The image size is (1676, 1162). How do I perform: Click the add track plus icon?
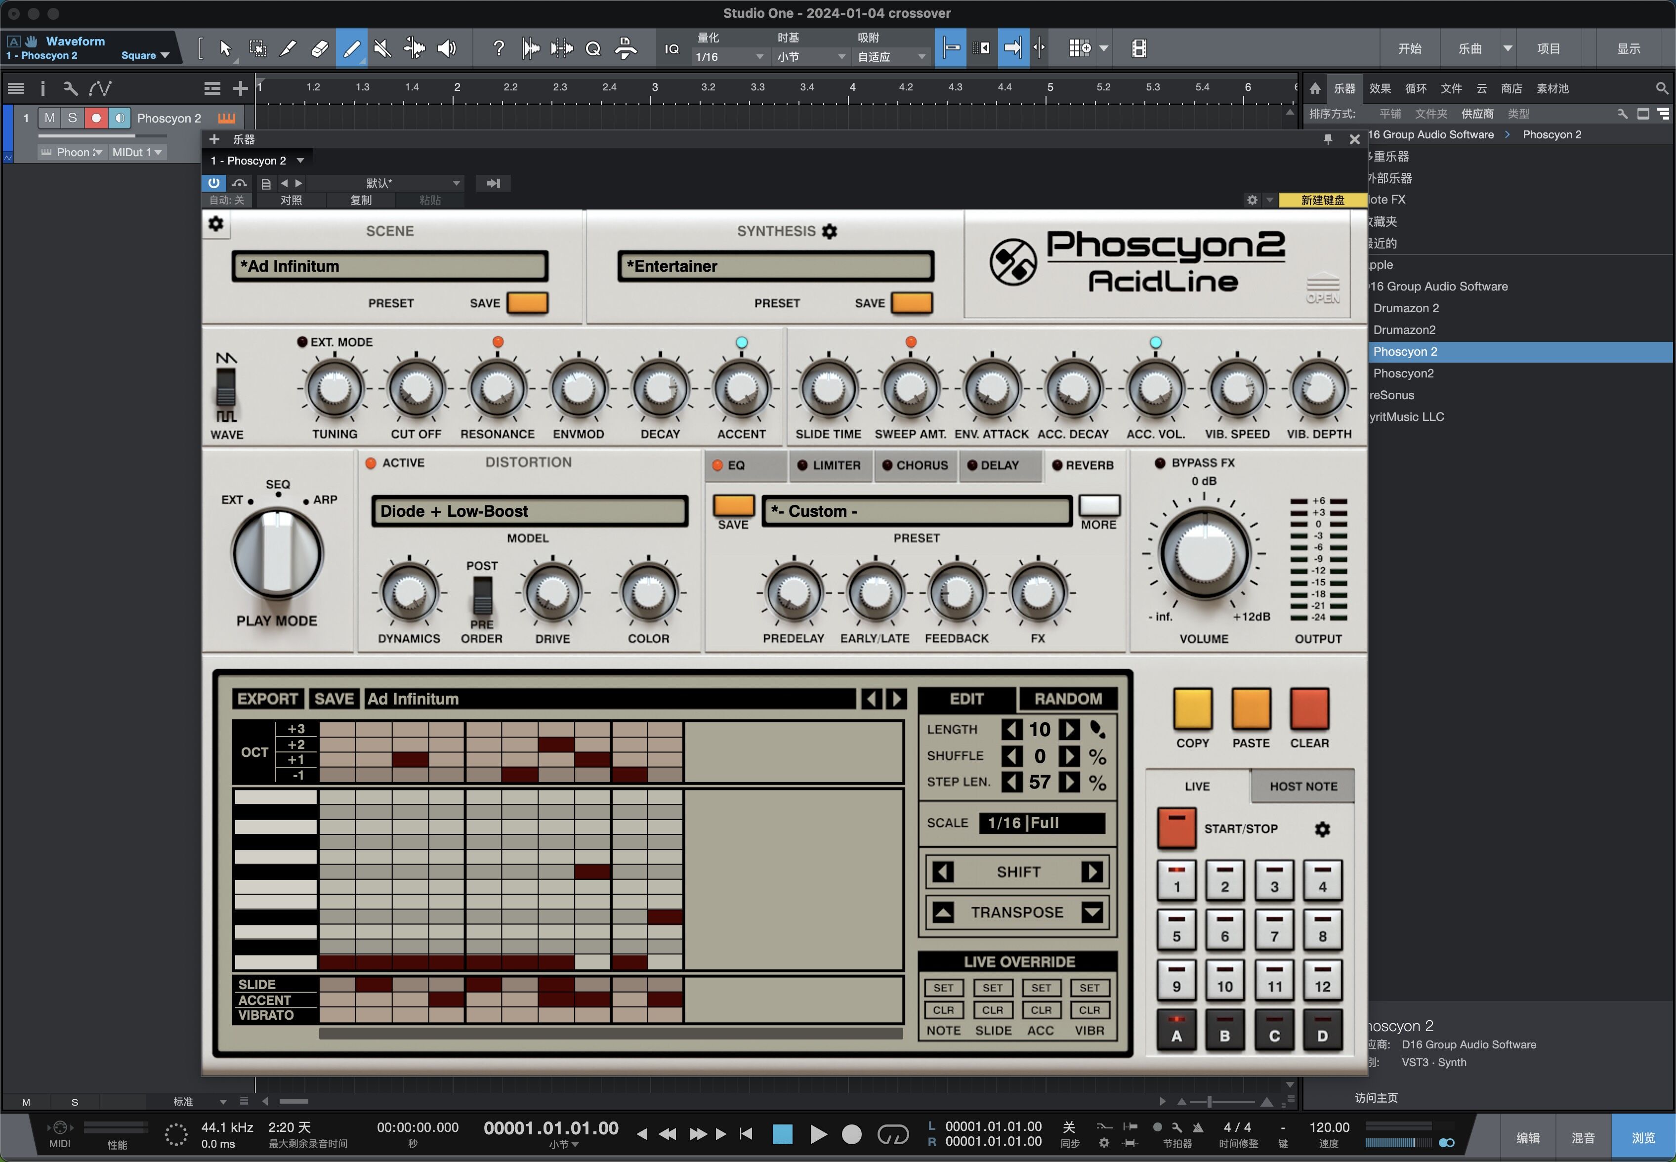point(240,88)
